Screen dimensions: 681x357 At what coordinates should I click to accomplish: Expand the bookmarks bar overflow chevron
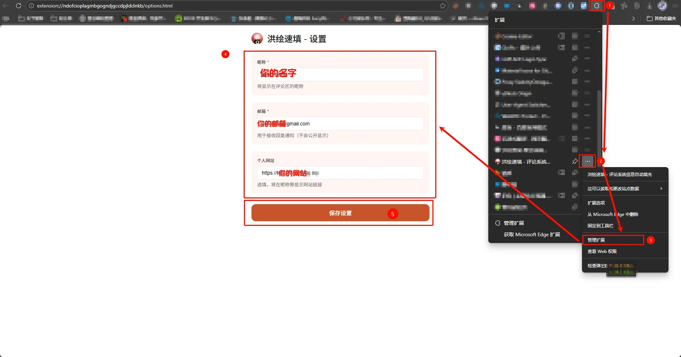633,19
